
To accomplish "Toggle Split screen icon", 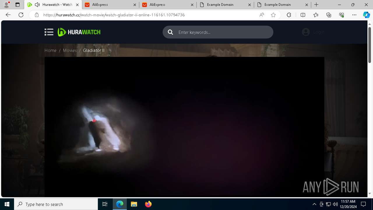I will [303, 15].
